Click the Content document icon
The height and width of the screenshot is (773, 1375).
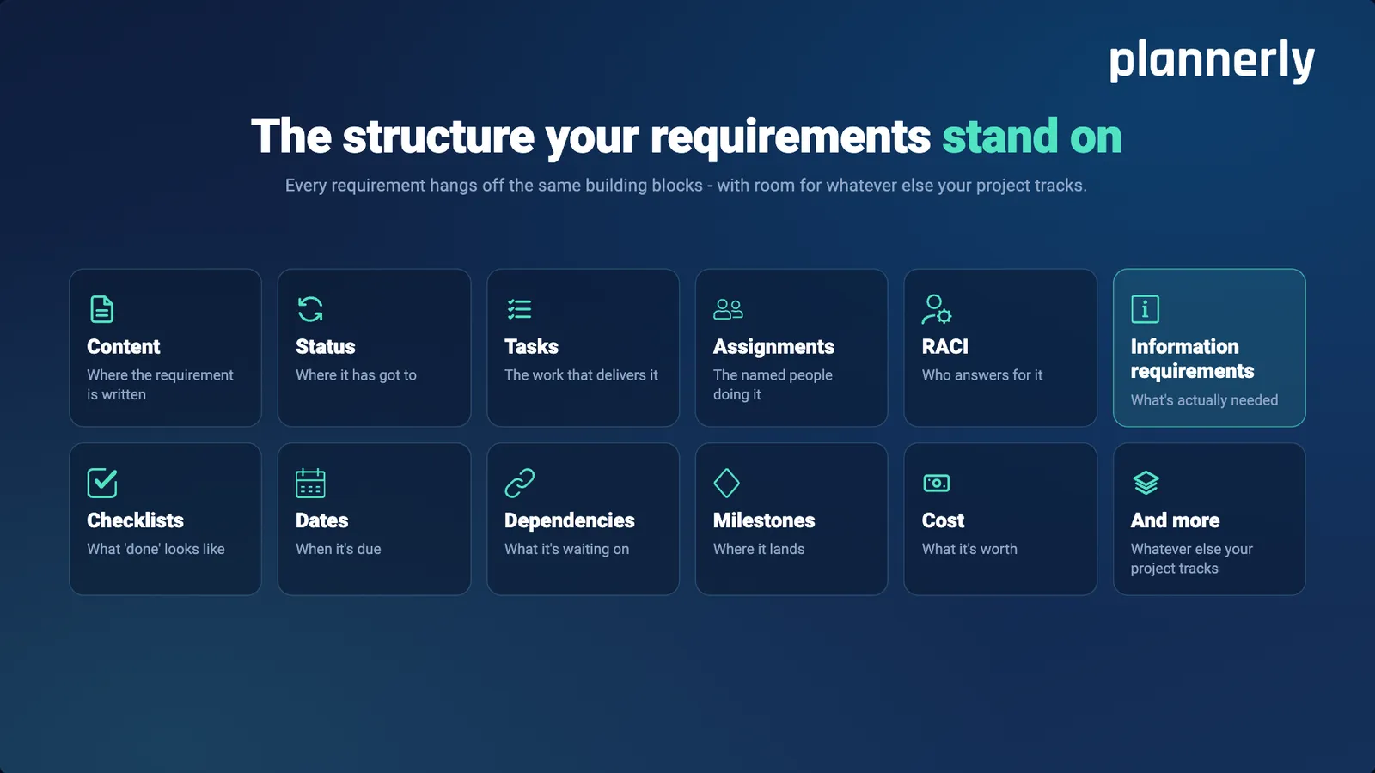(x=102, y=309)
